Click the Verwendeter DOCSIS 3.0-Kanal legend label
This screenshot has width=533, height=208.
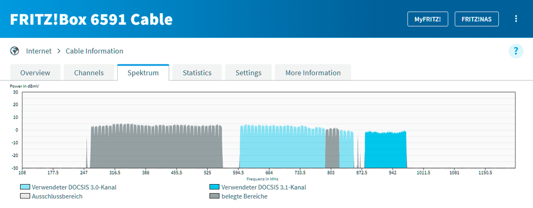(x=74, y=187)
